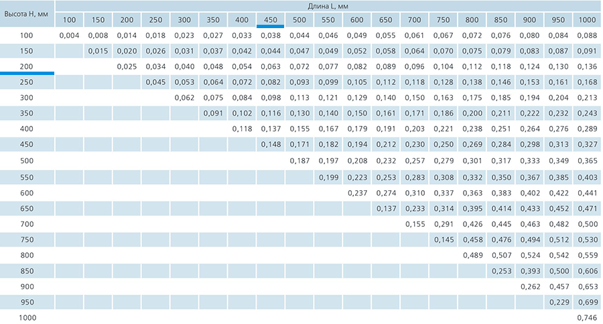
Task: Click the value 0,471 in row 650
Action: coord(587,209)
